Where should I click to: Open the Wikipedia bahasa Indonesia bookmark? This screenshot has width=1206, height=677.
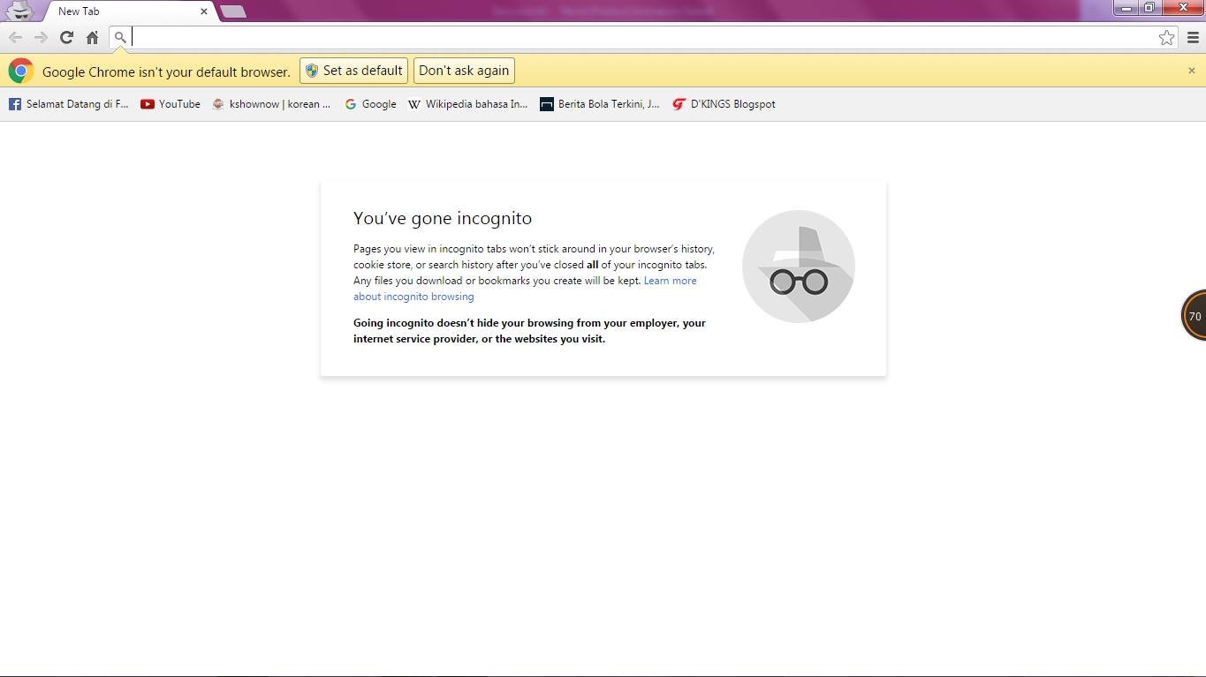[467, 103]
